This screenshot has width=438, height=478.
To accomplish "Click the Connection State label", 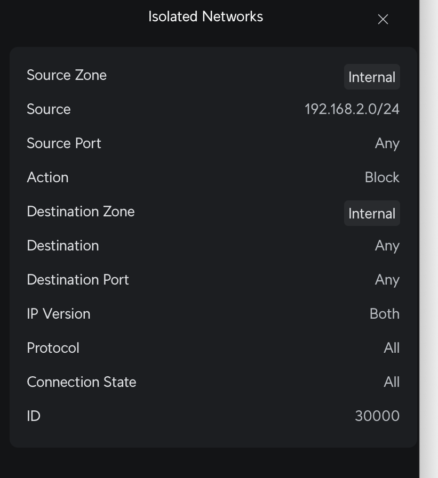I will click(82, 382).
